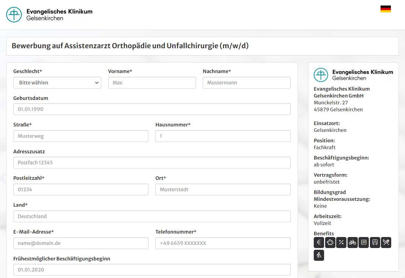Select the percent discount benefit icon
This screenshot has width=405, height=278.
(x=341, y=242)
